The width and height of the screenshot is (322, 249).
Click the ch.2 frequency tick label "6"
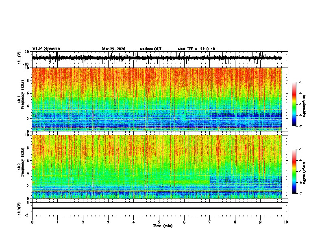(x=28, y=161)
